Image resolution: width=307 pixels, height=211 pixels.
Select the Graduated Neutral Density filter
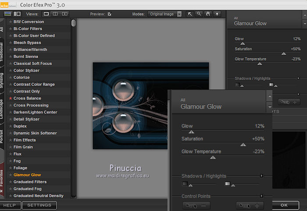coord(39,196)
